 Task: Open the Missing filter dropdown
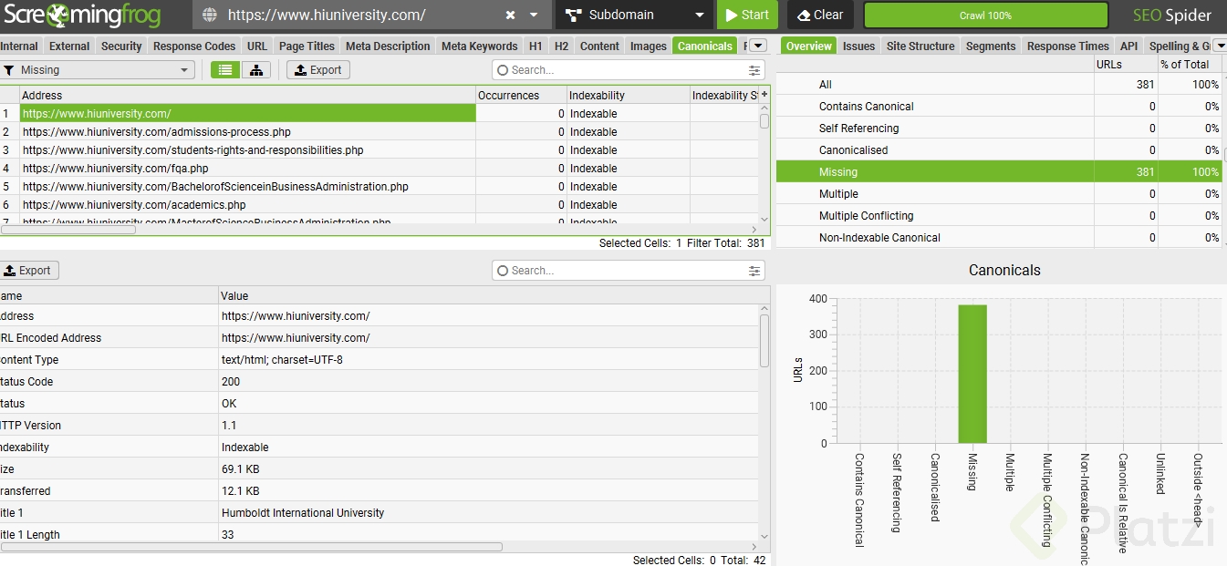97,70
